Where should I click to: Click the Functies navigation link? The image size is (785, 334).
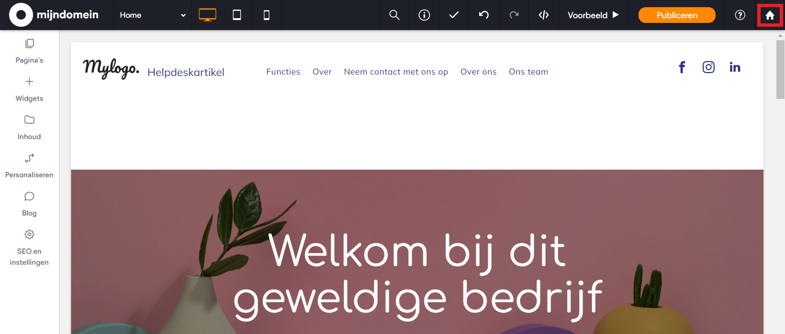(283, 72)
